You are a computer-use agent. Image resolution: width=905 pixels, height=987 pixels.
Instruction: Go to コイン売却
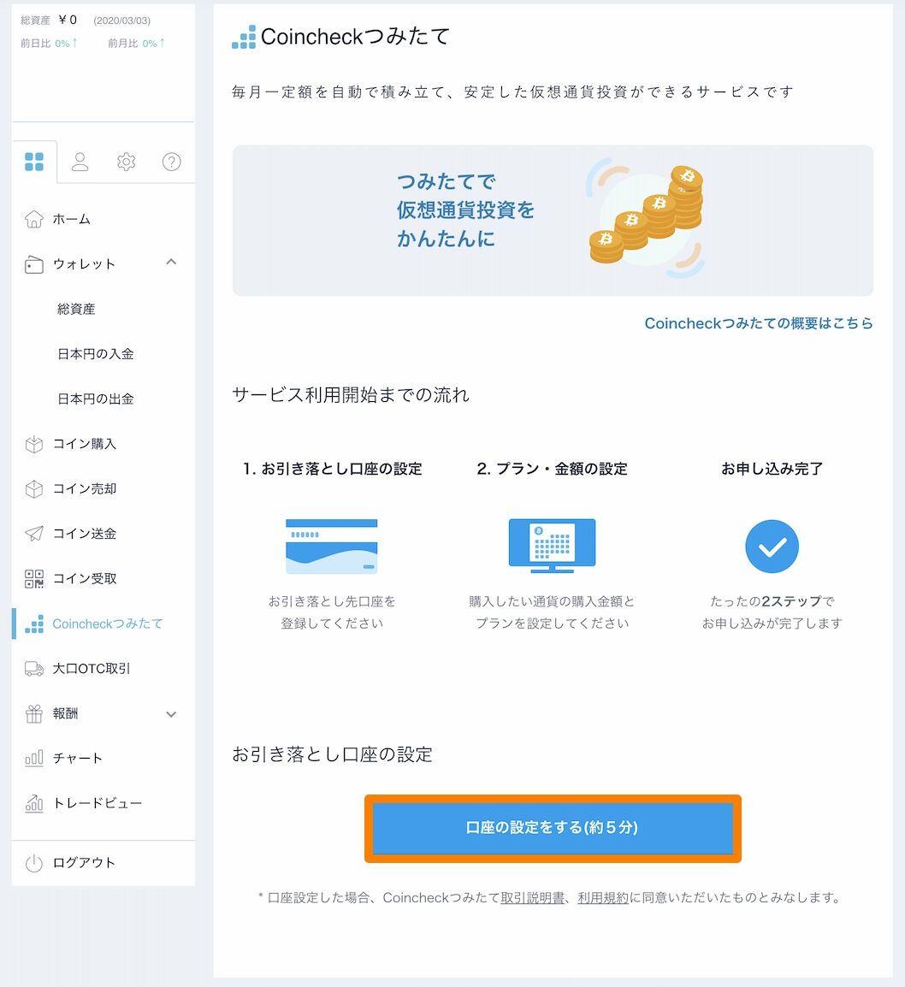click(85, 488)
